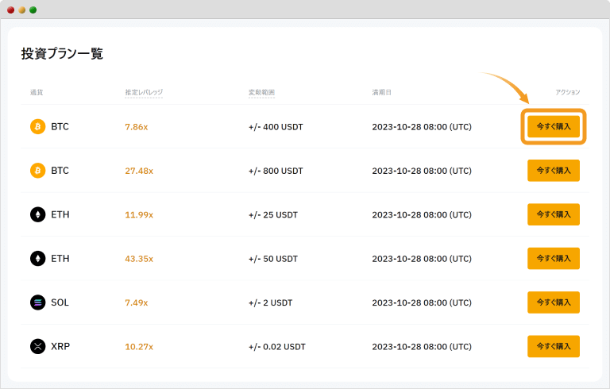Screen dimensions: 610x389
Task: Buy the SOL +/- 2 USDT plan
Action: point(553,302)
